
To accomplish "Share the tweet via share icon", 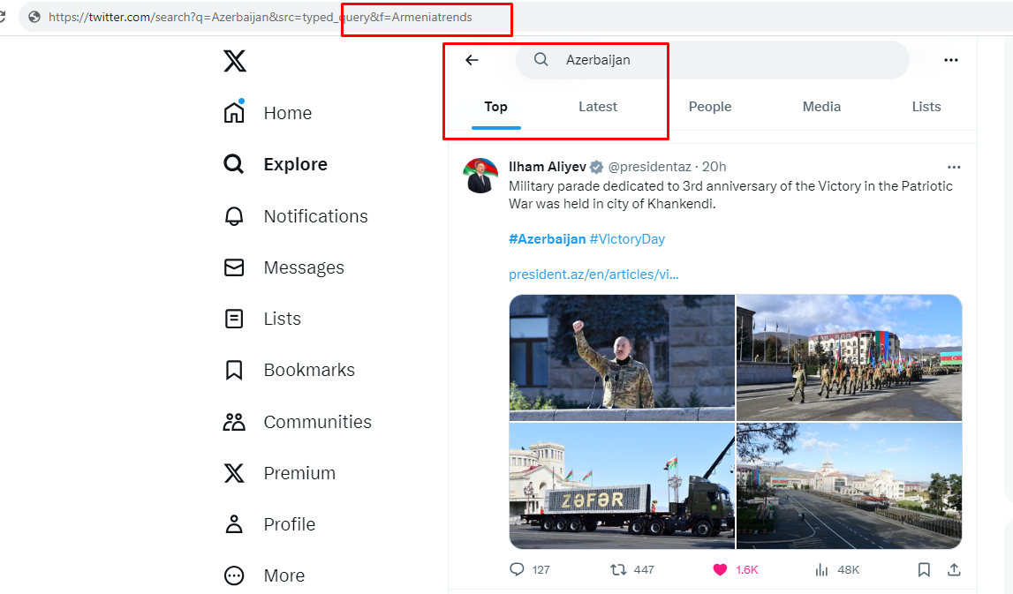I will 954,569.
